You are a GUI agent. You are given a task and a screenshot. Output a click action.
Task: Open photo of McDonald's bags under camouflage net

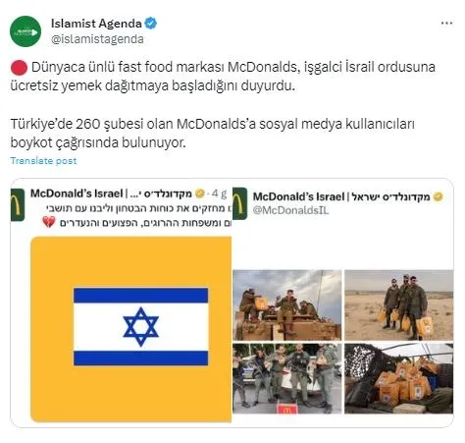(399, 378)
